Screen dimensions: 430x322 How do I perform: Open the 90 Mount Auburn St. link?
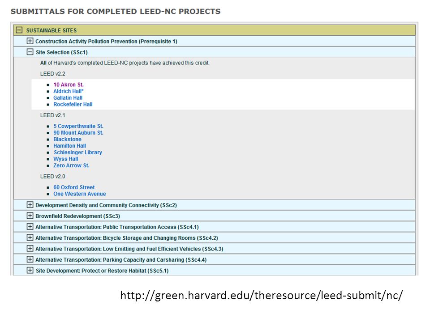78,133
